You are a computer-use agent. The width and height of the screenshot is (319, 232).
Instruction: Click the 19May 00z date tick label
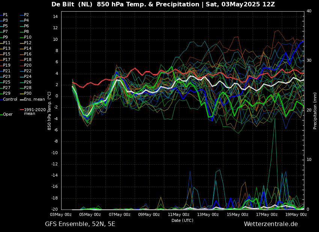[296, 215]
